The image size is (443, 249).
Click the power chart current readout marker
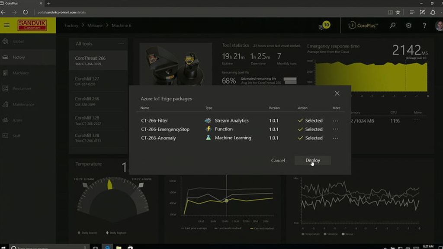click(x=226, y=200)
